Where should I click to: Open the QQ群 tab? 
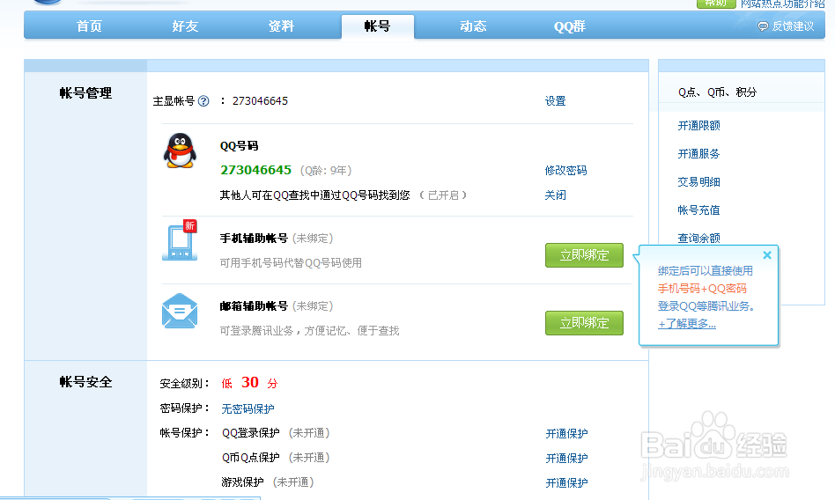[569, 26]
